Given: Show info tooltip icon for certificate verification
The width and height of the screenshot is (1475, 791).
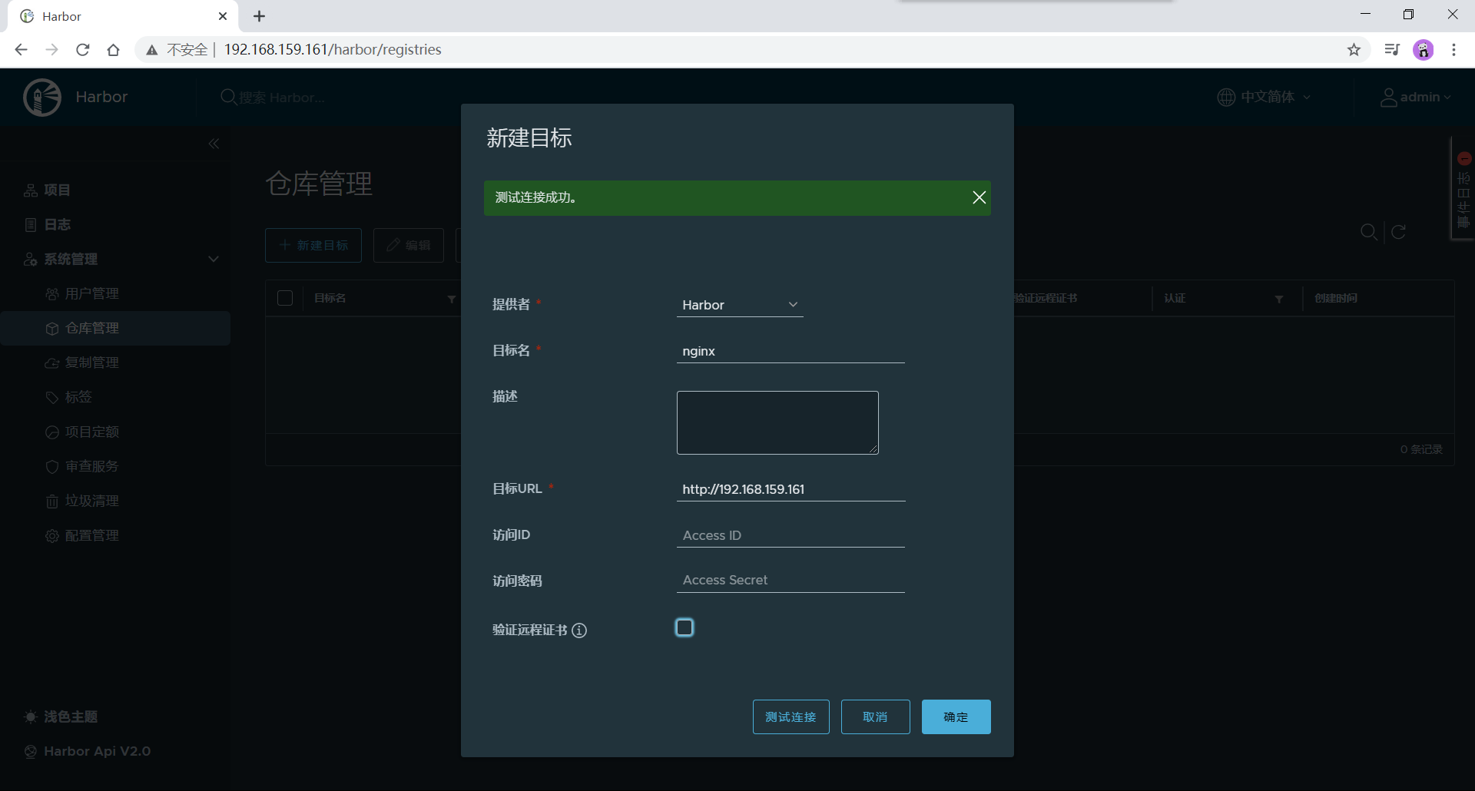Looking at the screenshot, I should tap(579, 630).
